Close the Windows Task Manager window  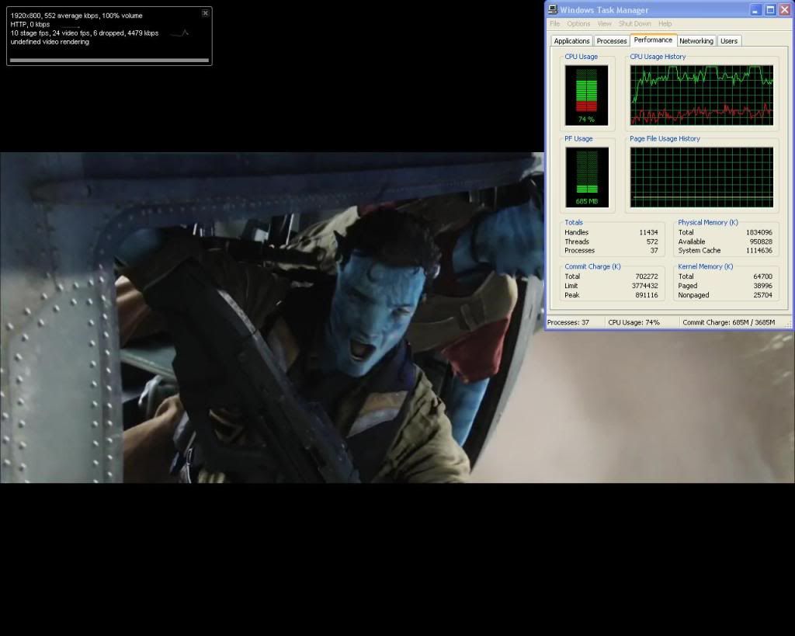tap(784, 9)
